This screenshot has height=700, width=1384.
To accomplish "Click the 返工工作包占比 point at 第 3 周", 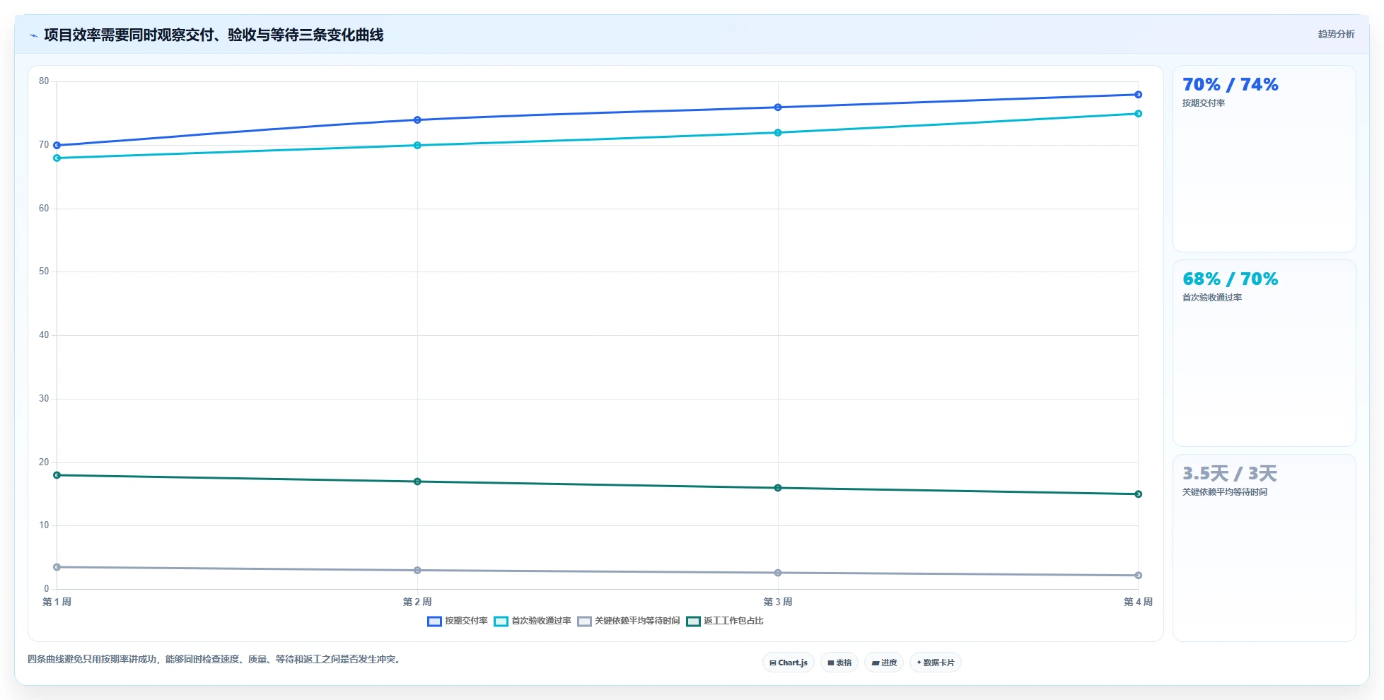I will tap(778, 488).
